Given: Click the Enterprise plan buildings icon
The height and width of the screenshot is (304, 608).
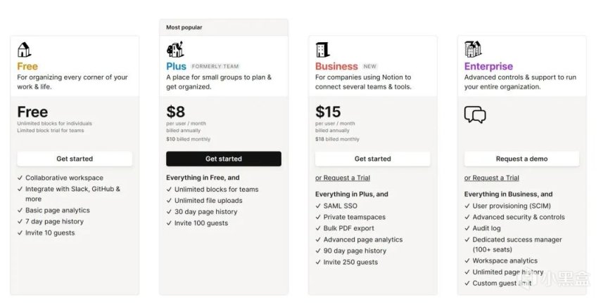Looking at the screenshot, I should click(473, 49).
